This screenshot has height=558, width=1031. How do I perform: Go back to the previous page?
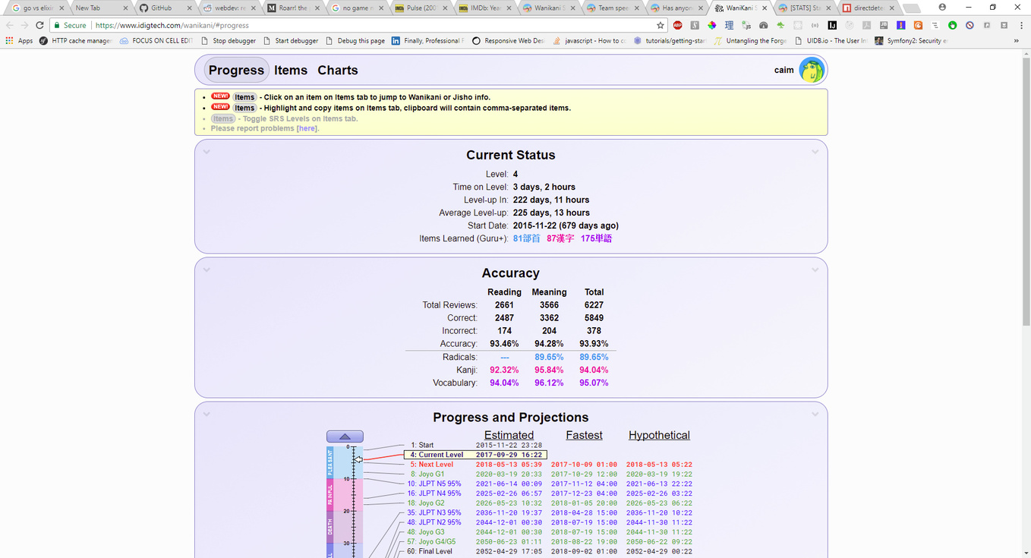pos(10,25)
